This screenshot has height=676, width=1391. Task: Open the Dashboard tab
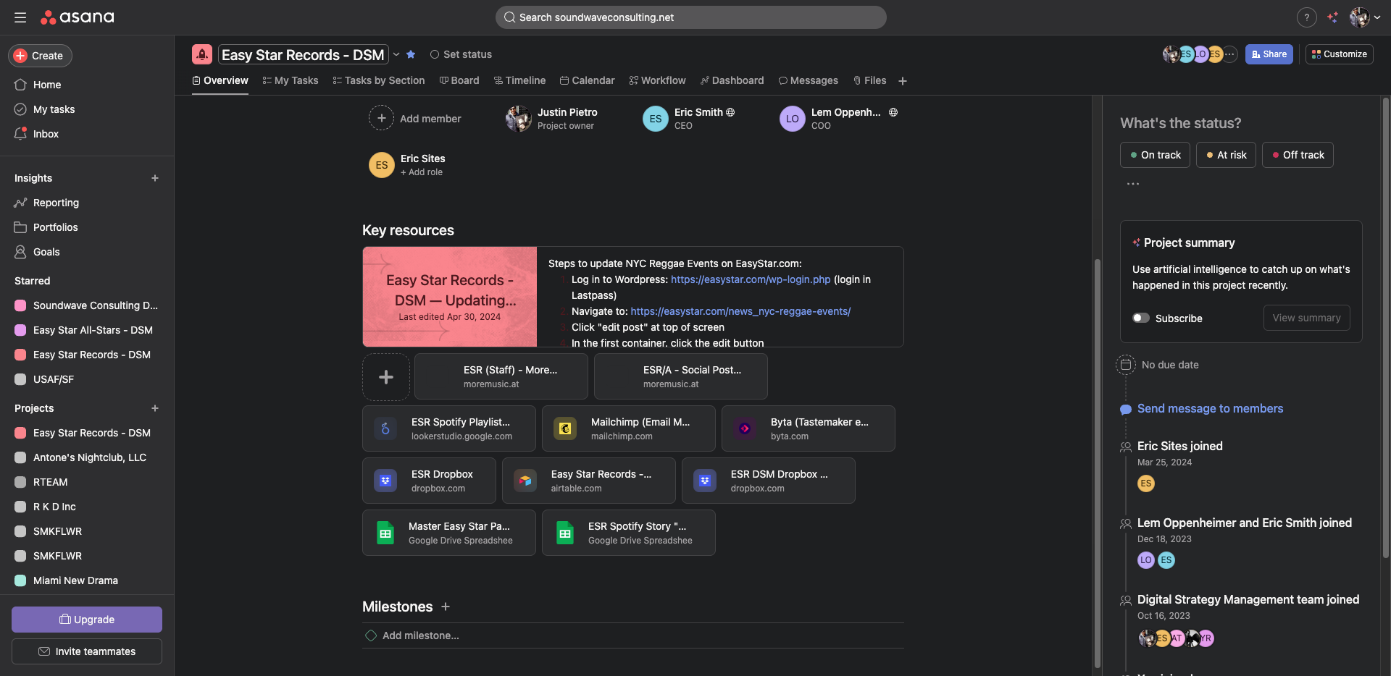point(732,80)
